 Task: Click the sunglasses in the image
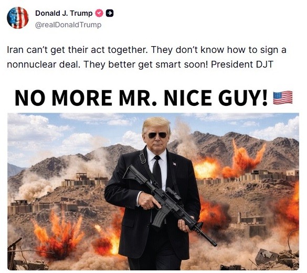point(157,135)
